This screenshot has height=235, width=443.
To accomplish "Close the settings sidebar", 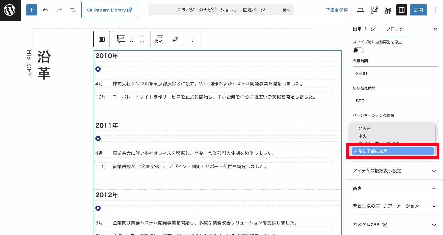I will 435,29.
